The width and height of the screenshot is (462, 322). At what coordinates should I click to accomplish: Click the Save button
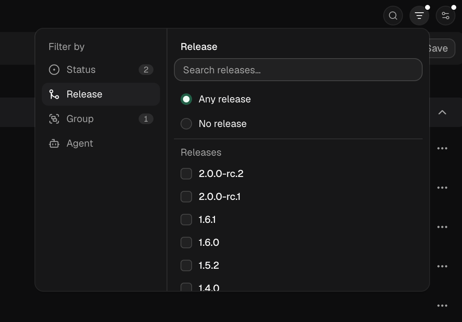(441, 48)
